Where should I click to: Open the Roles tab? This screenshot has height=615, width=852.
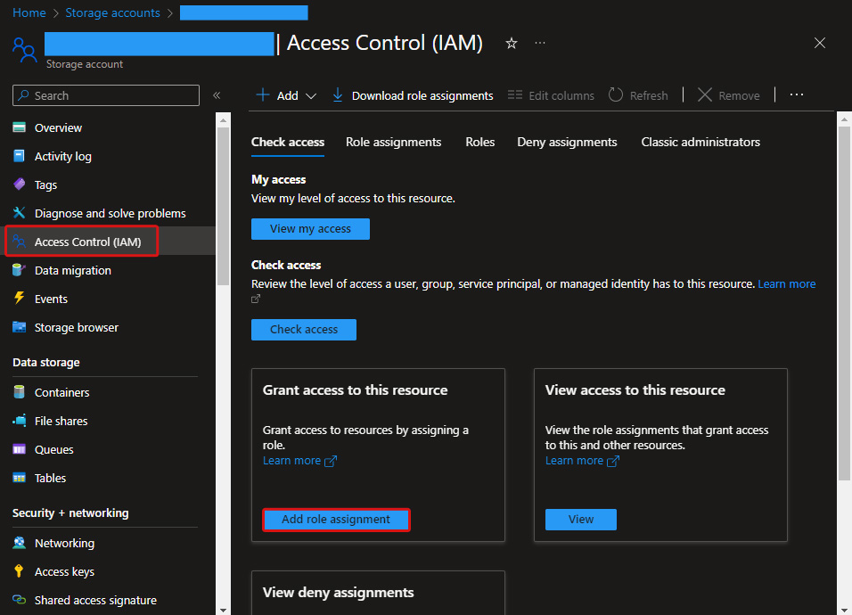click(479, 143)
